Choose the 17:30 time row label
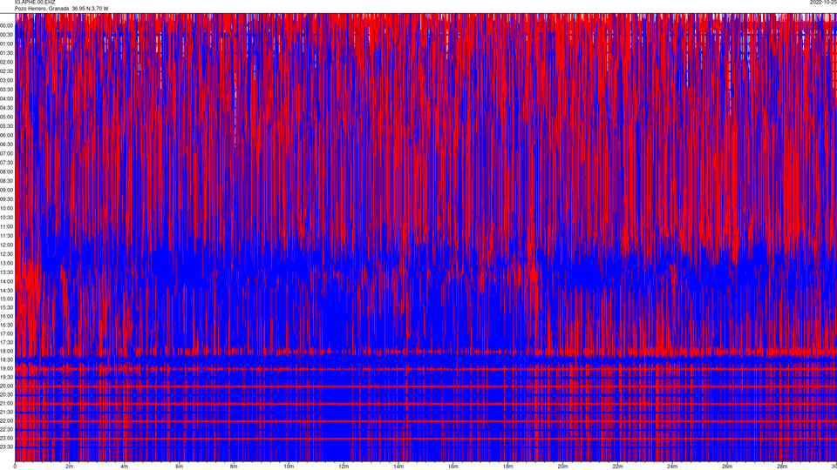Image resolution: width=837 pixels, height=470 pixels. pyautogui.click(x=6, y=343)
